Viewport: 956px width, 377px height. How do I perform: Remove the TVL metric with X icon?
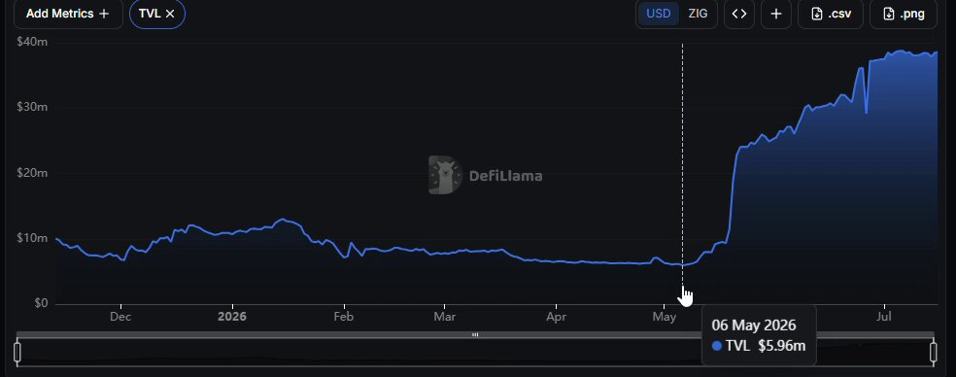[x=170, y=14]
